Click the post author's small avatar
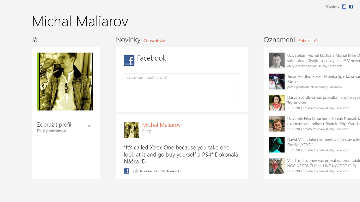Viewport: 360px width, 202px height. pyautogui.click(x=131, y=130)
